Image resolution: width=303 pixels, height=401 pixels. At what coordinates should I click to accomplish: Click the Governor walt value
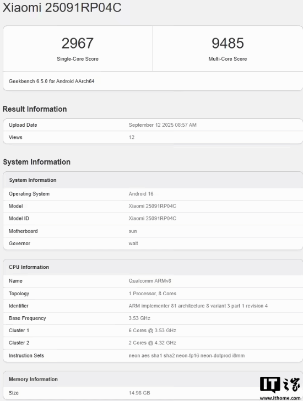click(133, 243)
